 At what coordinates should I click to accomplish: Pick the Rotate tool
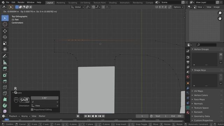[5, 37]
